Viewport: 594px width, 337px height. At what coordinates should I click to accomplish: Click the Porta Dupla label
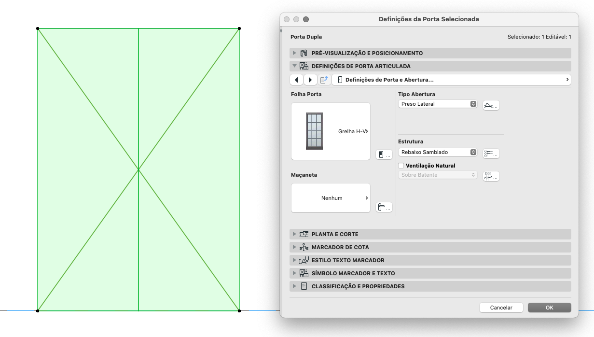306,37
